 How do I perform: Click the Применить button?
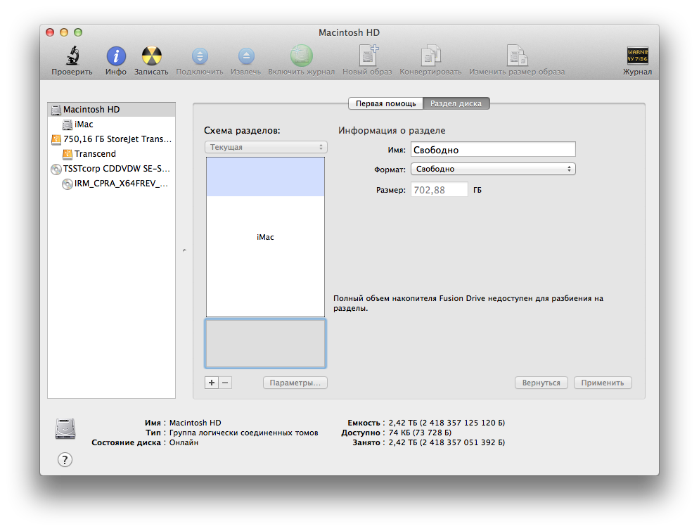tap(603, 383)
